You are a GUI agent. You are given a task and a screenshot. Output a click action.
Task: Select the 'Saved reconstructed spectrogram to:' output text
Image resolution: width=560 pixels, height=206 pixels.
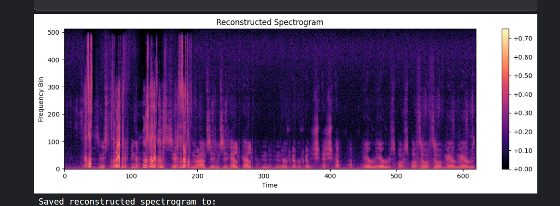(x=127, y=201)
